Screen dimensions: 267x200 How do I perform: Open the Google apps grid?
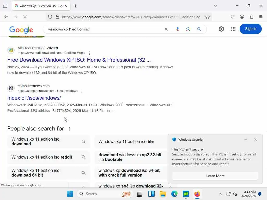pos(233,29)
